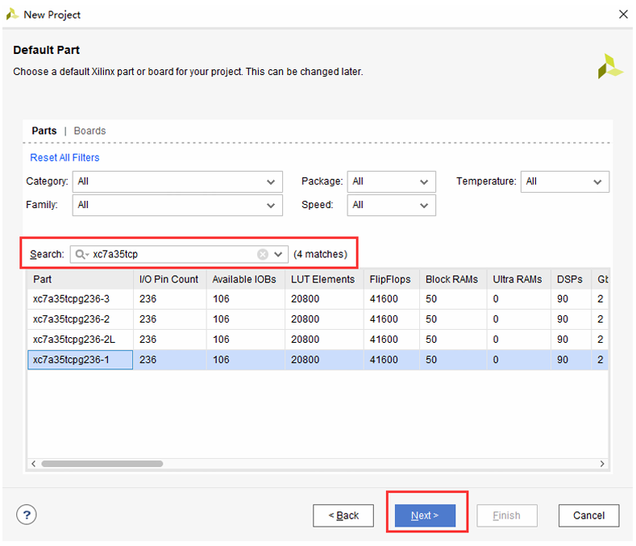Click the scroll left arrow of parts table
Screen dimensions: 636x546
tap(34, 464)
